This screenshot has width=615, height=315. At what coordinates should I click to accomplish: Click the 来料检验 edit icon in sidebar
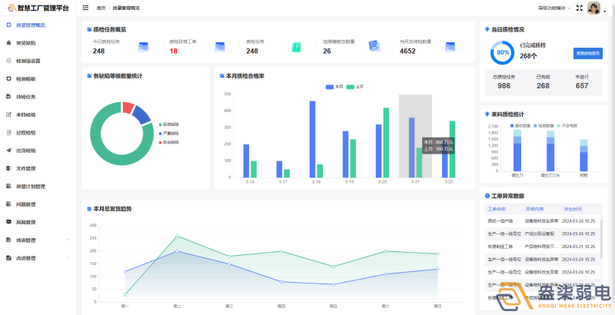pyautogui.click(x=8, y=114)
